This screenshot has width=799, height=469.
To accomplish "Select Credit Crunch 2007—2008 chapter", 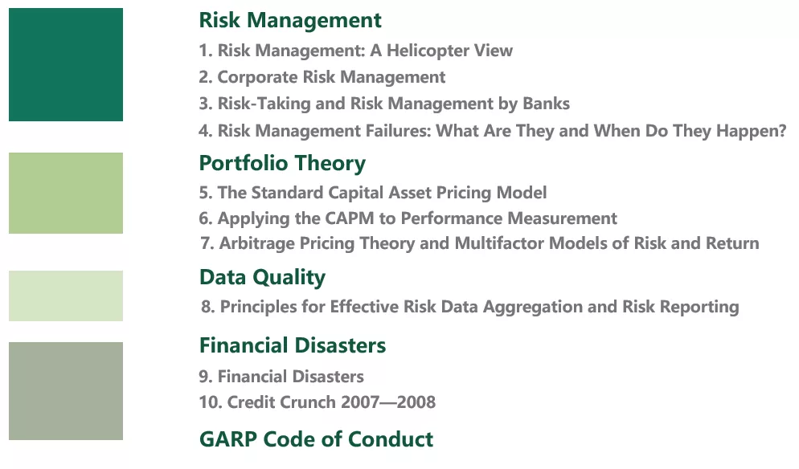I will [317, 402].
